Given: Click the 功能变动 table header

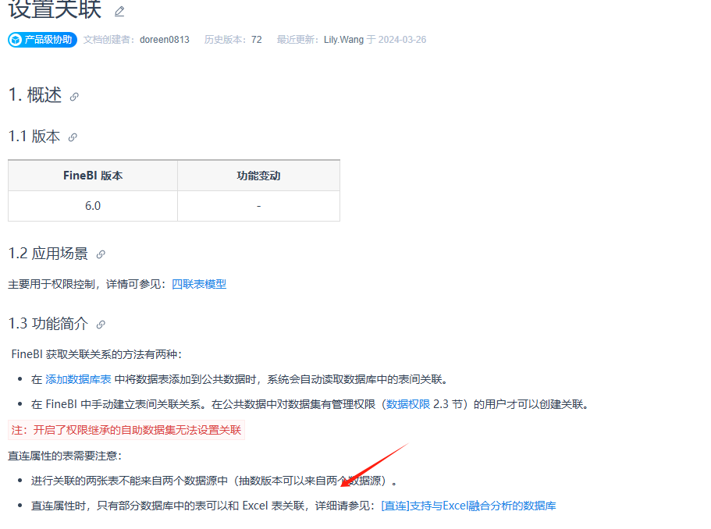Looking at the screenshot, I should (x=259, y=176).
